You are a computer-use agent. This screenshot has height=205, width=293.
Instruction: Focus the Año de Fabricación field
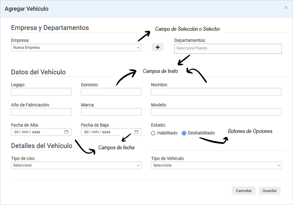pos(41,112)
